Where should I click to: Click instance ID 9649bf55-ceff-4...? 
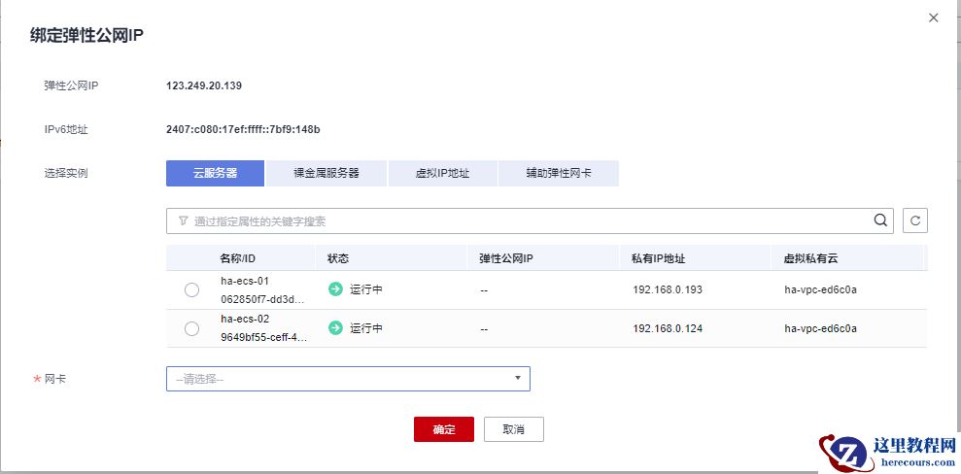click(264, 337)
